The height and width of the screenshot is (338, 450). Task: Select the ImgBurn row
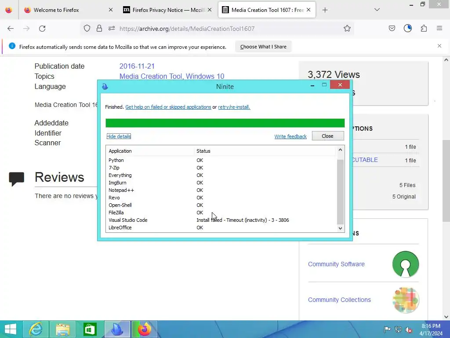pos(221,183)
